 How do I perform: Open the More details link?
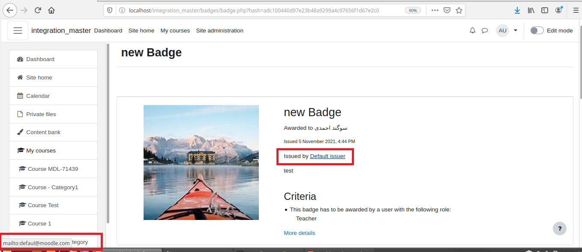pyautogui.click(x=300, y=233)
